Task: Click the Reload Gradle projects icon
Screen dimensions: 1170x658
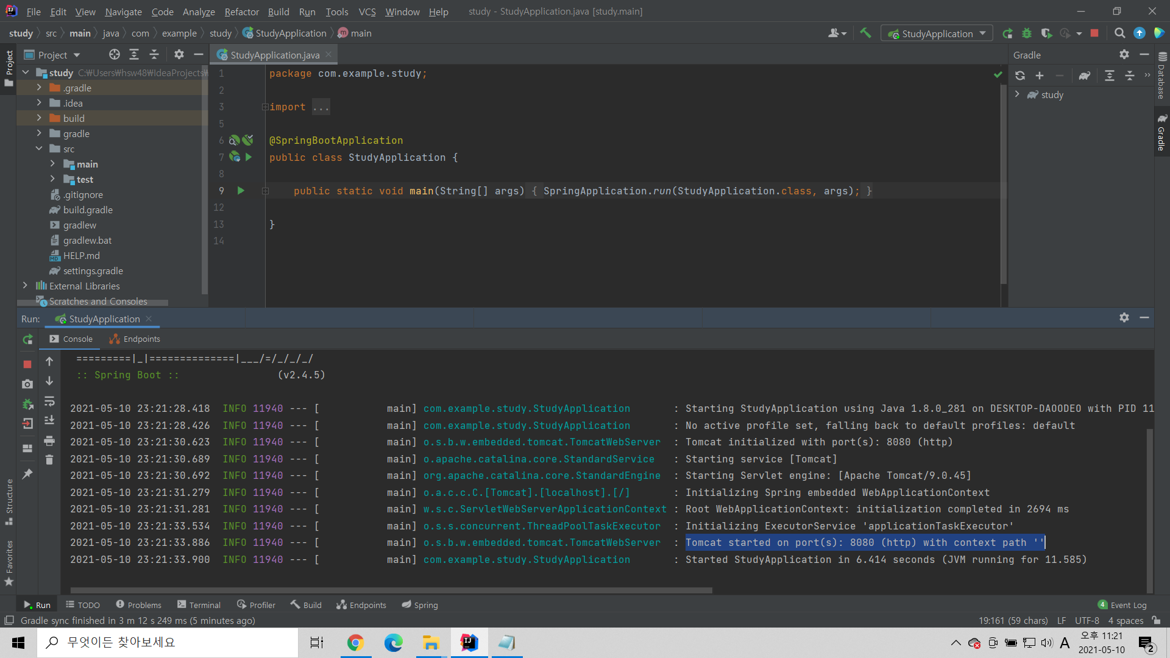Action: (1020, 76)
